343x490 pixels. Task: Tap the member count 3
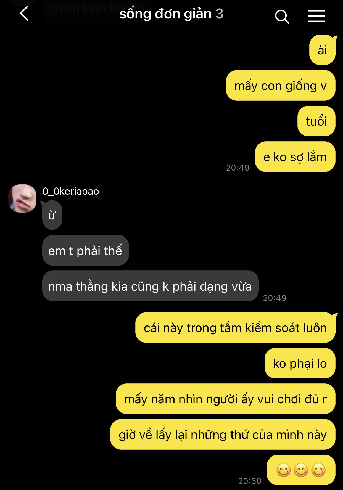219,14
